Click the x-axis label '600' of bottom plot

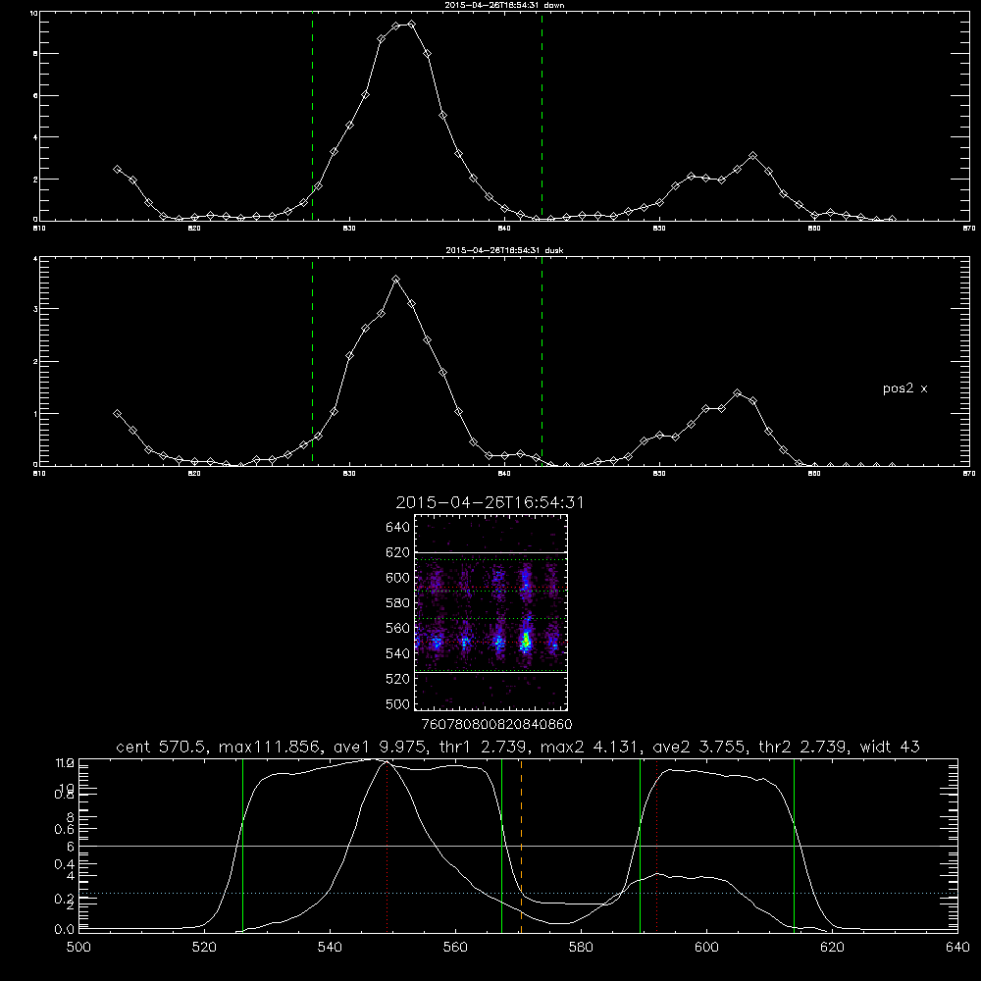pyautogui.click(x=707, y=948)
